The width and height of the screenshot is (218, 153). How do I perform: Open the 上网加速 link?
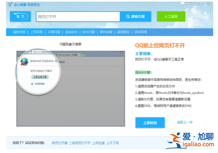click(99, 143)
